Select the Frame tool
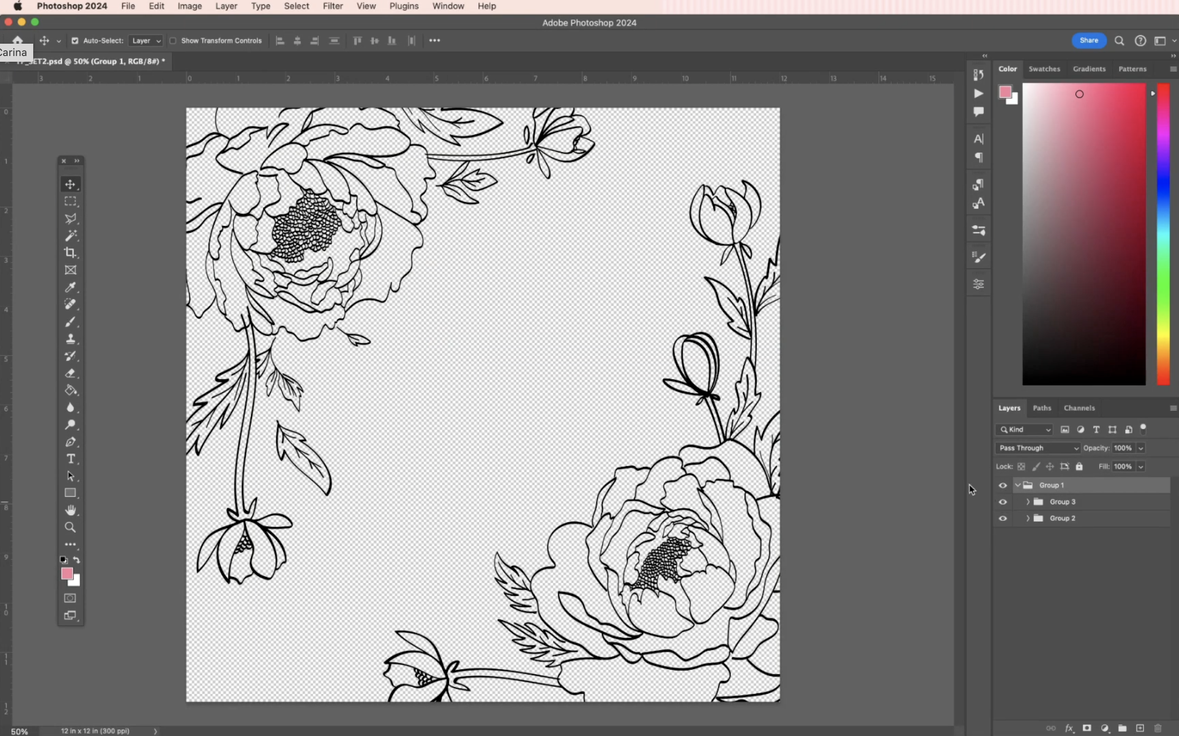 pyautogui.click(x=71, y=270)
